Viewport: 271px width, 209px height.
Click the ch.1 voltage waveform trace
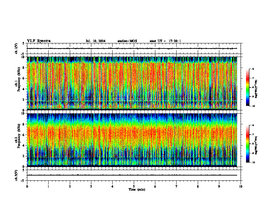coord(132,48)
